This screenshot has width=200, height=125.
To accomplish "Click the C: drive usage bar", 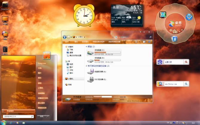I will pos(107,52).
